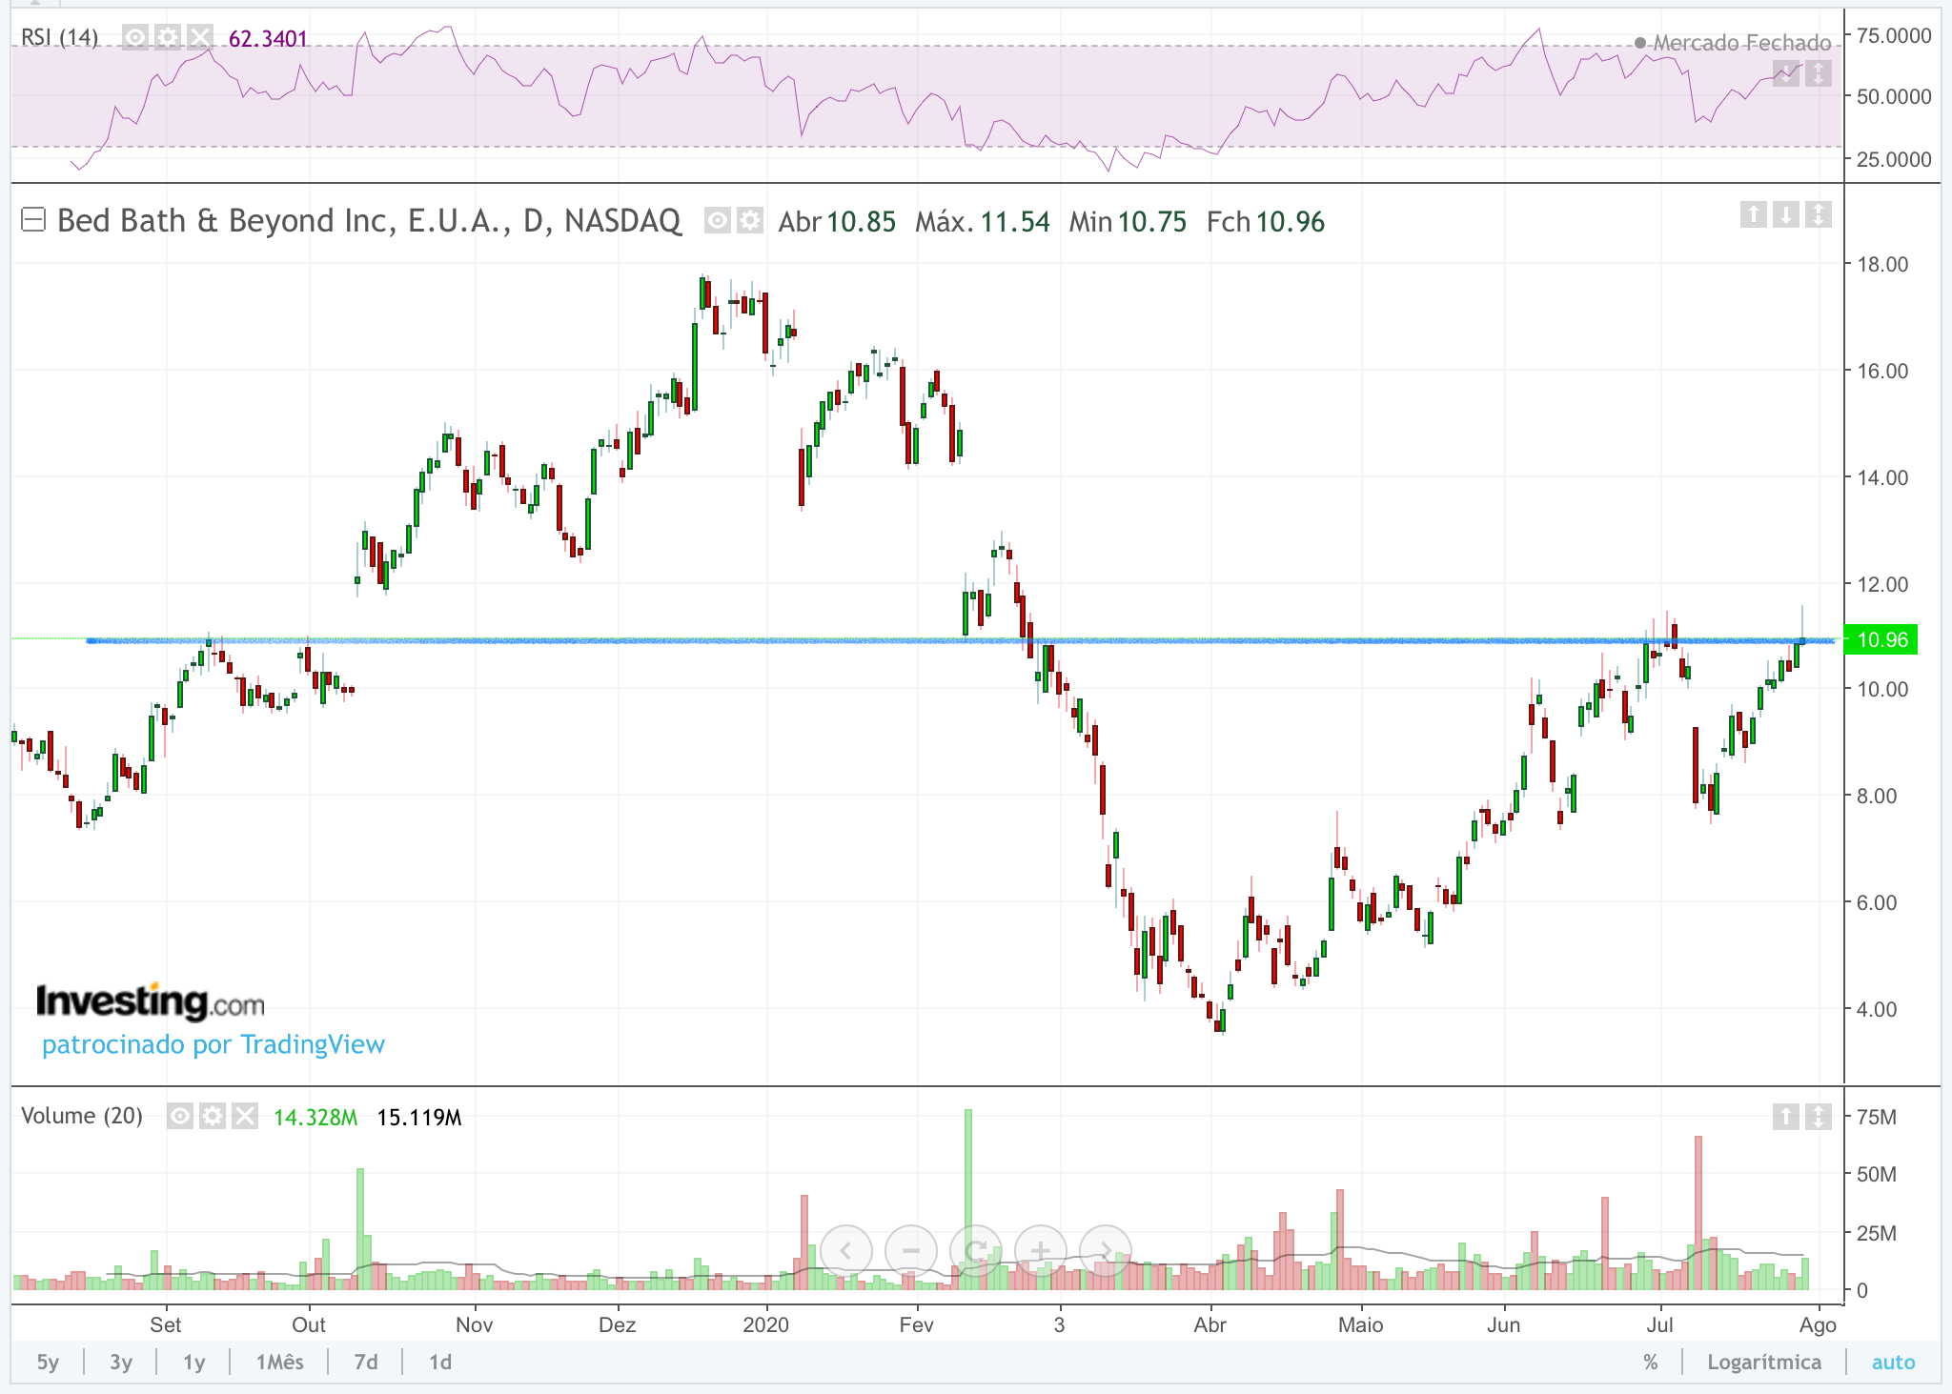This screenshot has height=1394, width=1952.
Task: Toggle auto scale mode
Action: (1893, 1363)
